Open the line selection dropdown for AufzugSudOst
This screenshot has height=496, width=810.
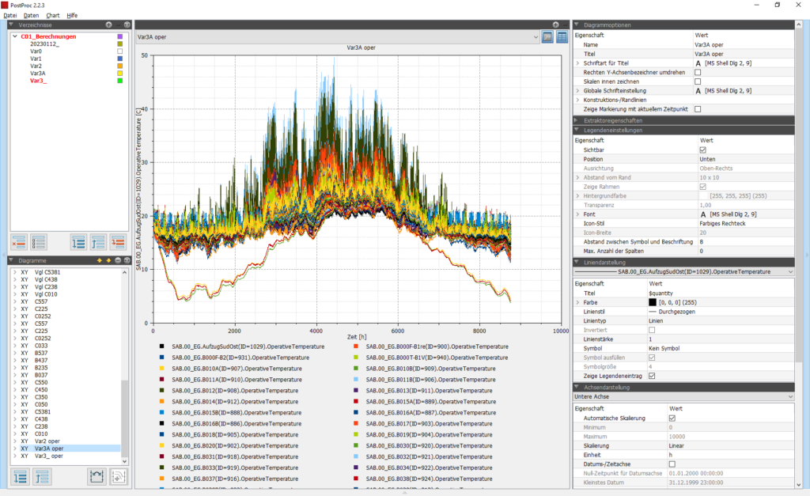pyautogui.click(x=684, y=272)
